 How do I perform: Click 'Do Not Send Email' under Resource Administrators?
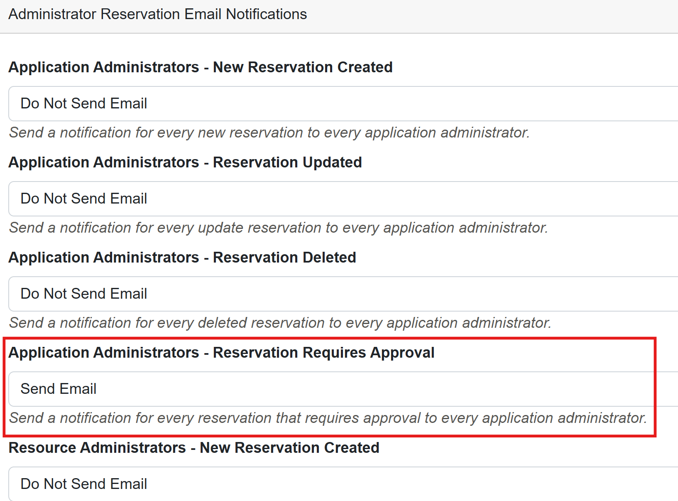(84, 484)
